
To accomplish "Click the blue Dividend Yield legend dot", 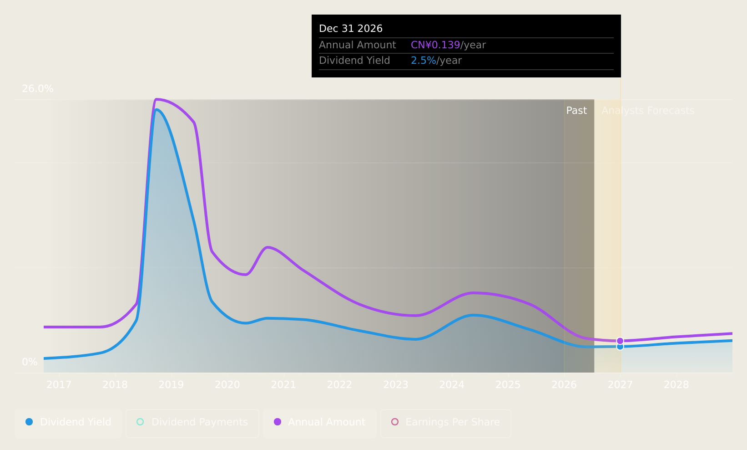I will (29, 422).
